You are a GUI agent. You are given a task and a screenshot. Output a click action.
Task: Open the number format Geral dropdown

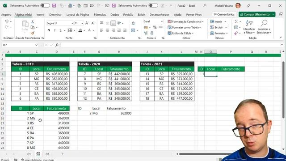[162, 21]
